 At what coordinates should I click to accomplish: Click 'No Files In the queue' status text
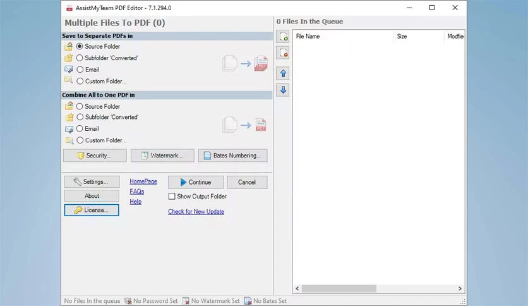tap(92, 301)
